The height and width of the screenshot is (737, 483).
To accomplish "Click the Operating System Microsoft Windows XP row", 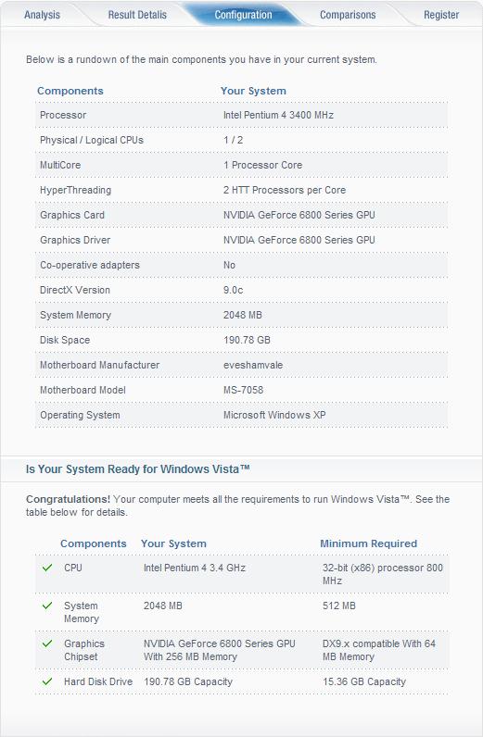I will [241, 415].
